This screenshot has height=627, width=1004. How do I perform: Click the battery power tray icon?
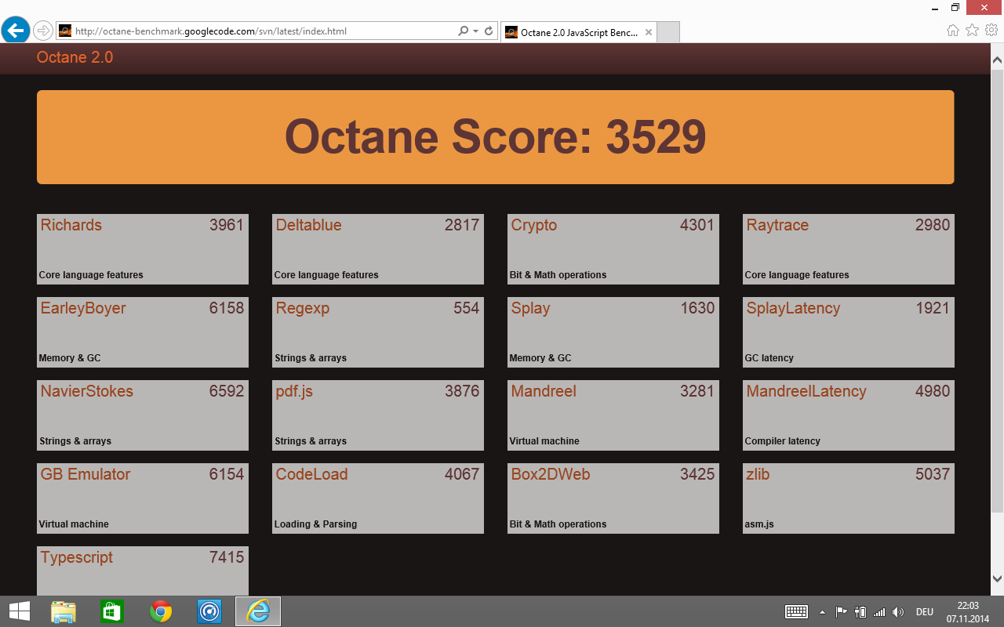(x=860, y=612)
